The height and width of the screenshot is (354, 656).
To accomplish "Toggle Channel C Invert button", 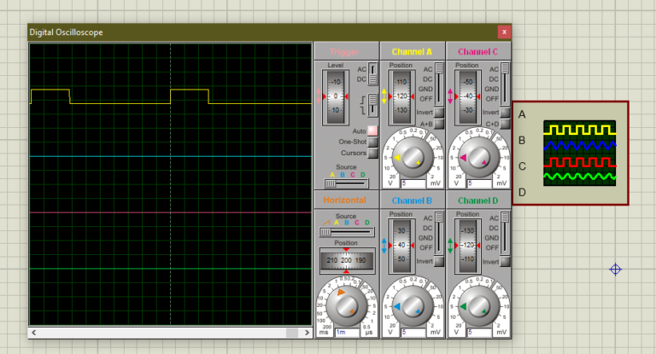I will pyautogui.click(x=505, y=113).
